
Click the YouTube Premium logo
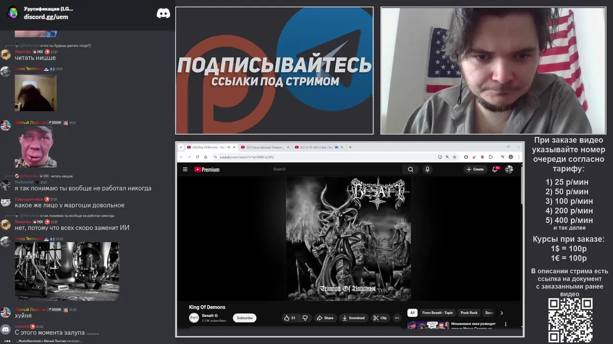[x=207, y=169]
